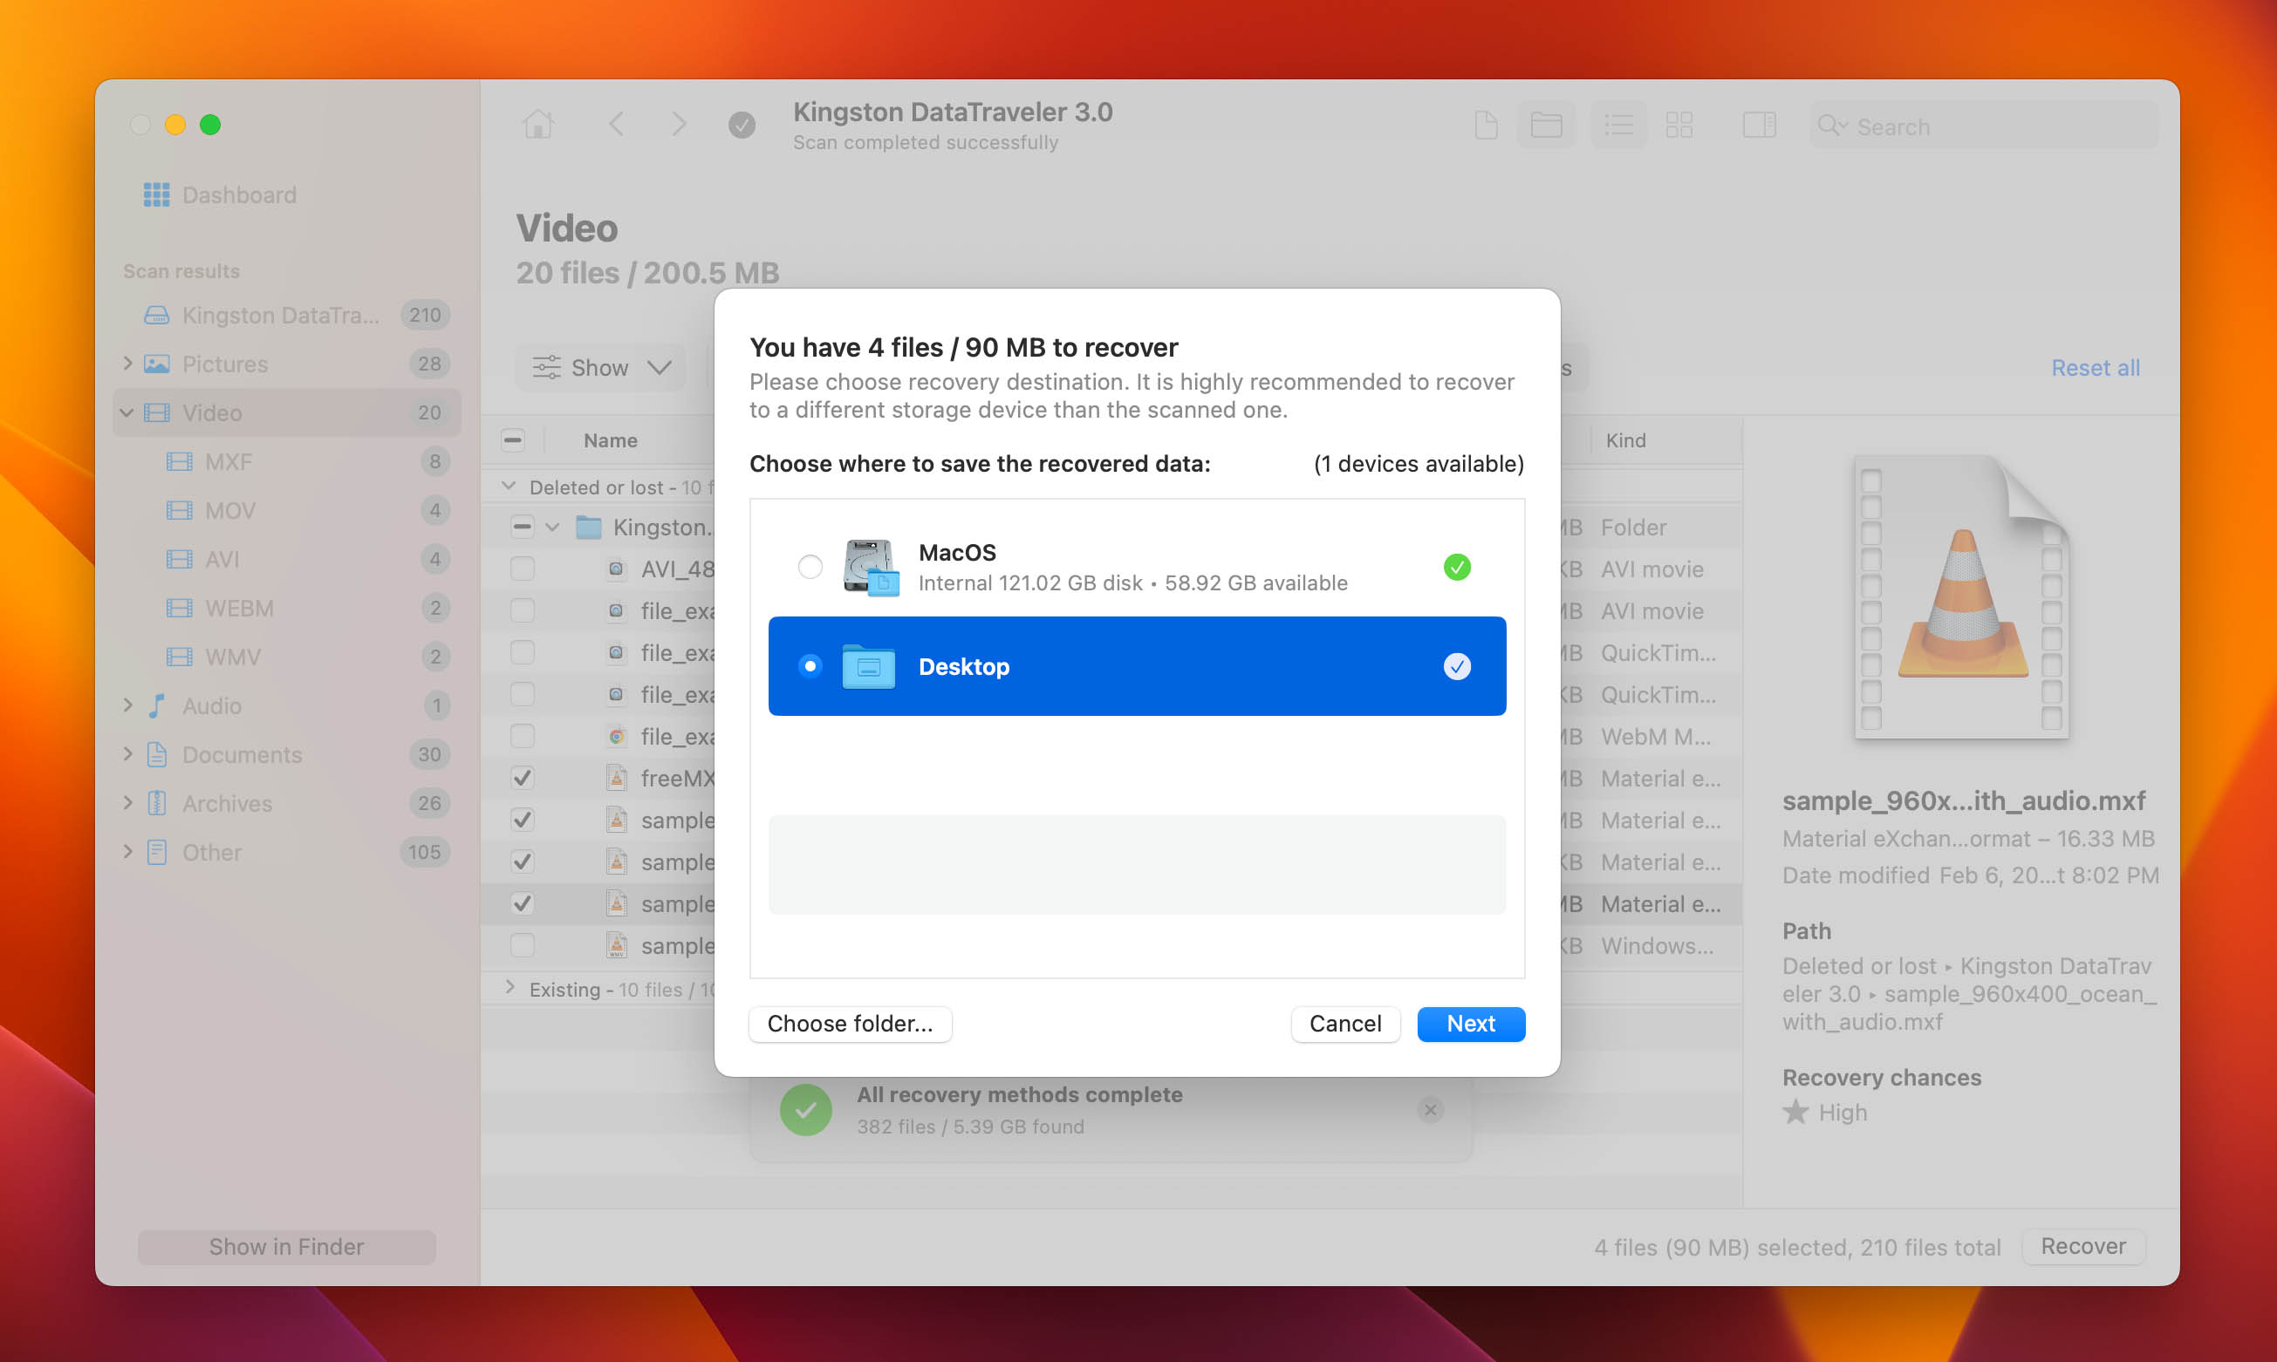Check the Windows media sample checkbox
This screenshot has width=2277, height=1362.
[523, 945]
